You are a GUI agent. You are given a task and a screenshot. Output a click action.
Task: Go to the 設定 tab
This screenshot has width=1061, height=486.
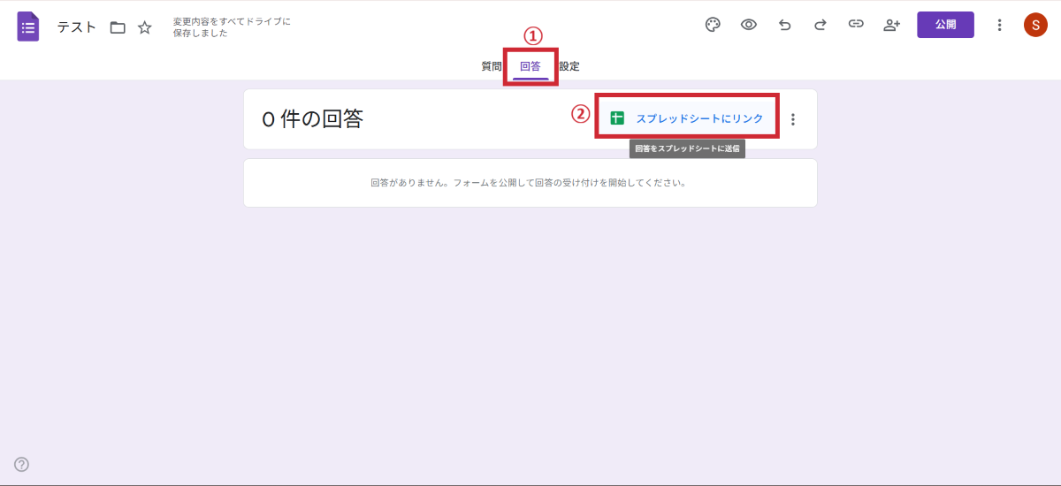(x=569, y=66)
